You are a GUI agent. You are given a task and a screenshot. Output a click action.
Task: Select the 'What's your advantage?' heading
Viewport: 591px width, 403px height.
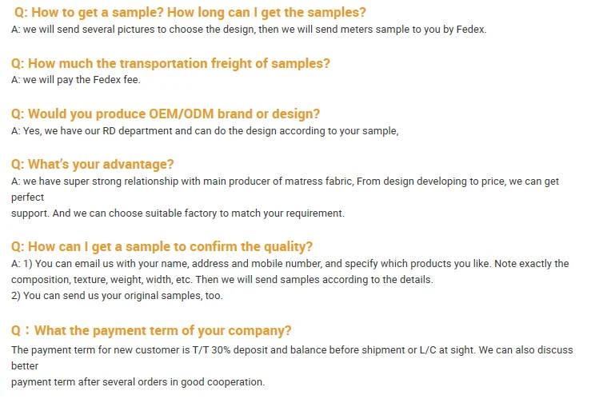(92, 164)
